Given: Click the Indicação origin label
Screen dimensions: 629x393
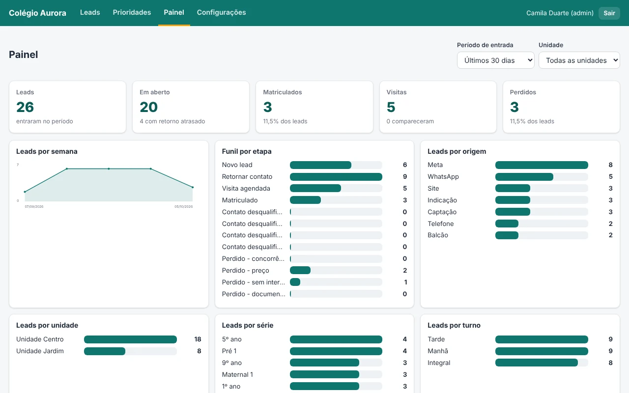Looking at the screenshot, I should coord(442,200).
